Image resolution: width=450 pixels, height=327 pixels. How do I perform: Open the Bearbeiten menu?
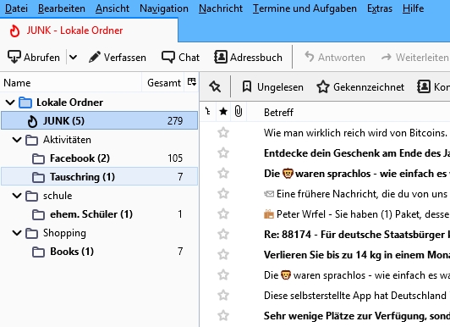[x=62, y=8]
